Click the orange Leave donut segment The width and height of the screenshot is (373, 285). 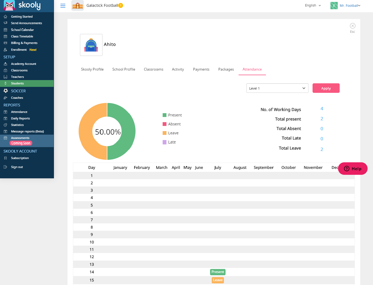coord(86,131)
